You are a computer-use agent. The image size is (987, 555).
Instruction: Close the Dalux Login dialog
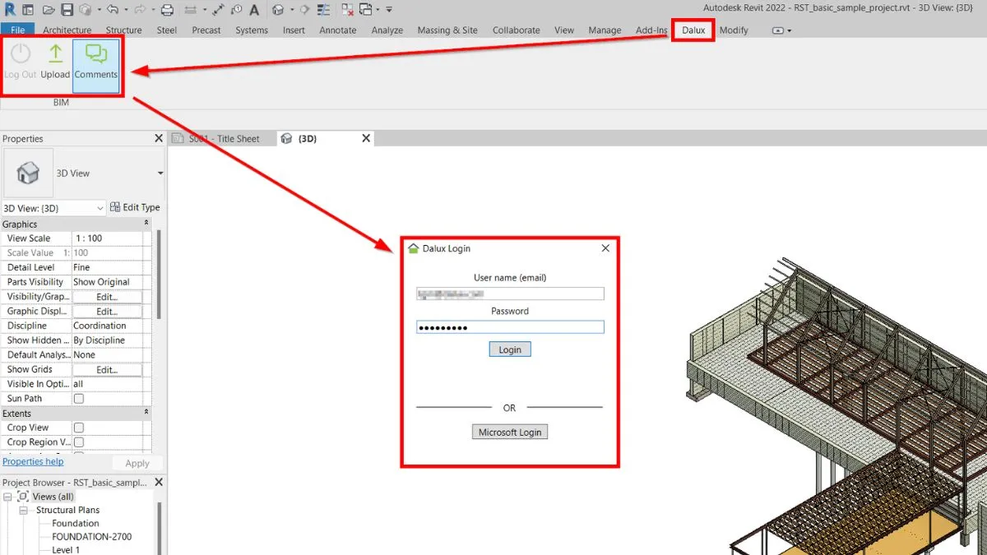point(605,248)
